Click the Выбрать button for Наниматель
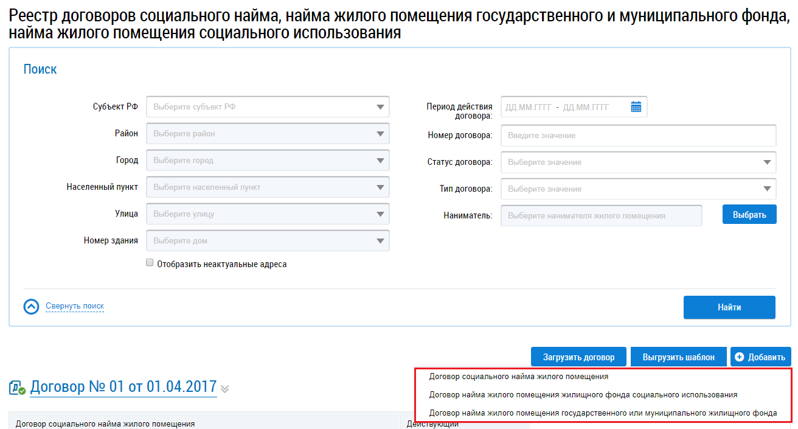The image size is (798, 429). pyautogui.click(x=749, y=214)
